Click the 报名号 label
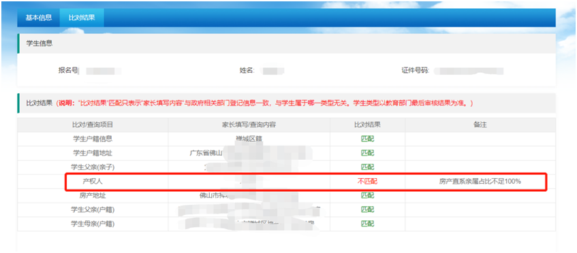The height and width of the screenshot is (253, 577). pos(68,71)
